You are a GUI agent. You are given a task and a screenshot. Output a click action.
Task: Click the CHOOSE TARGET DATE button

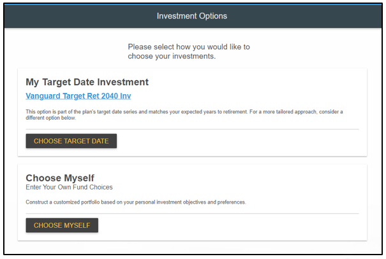tap(71, 141)
